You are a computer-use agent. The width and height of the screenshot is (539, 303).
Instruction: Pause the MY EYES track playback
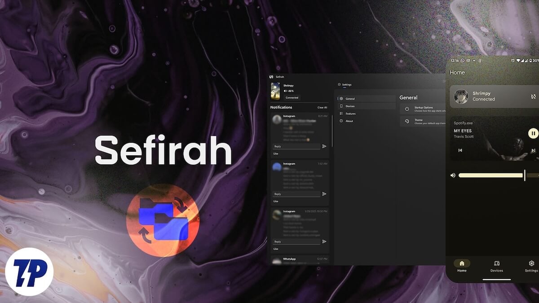(x=533, y=133)
